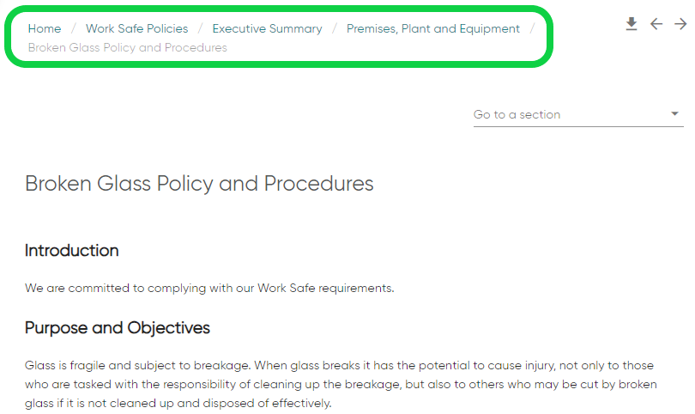Click the Work Safe requirements sentence
The width and height of the screenshot is (695, 414).
(209, 288)
